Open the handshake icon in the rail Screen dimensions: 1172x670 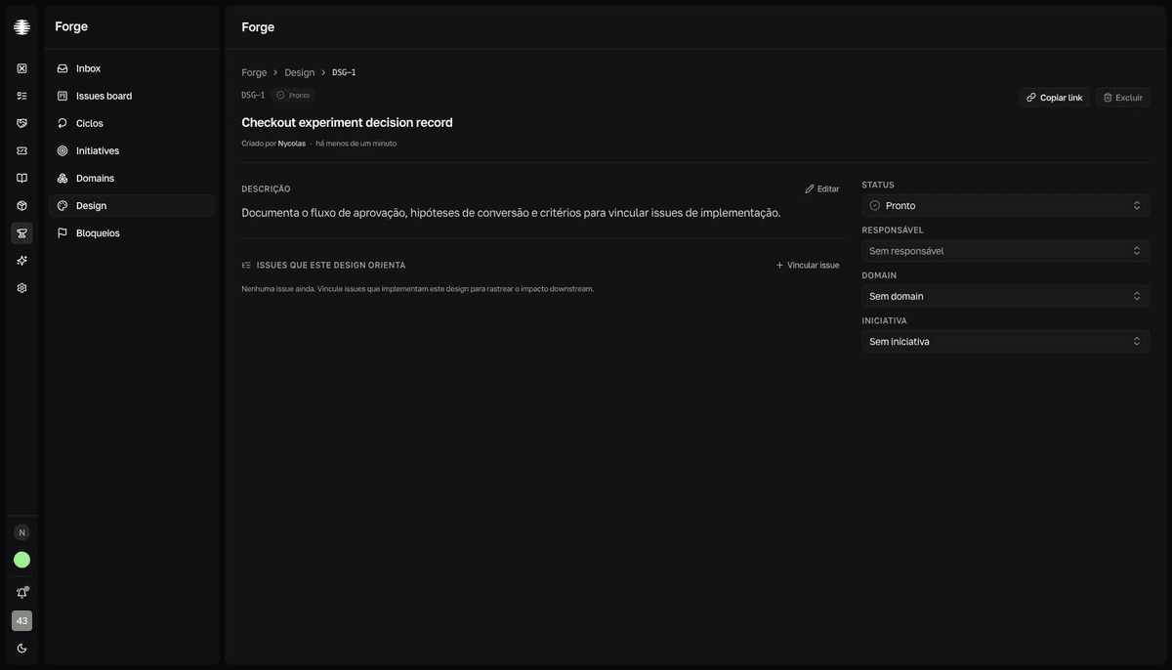pos(21,123)
